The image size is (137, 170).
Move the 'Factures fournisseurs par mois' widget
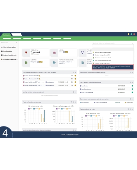[x=73, y=102]
